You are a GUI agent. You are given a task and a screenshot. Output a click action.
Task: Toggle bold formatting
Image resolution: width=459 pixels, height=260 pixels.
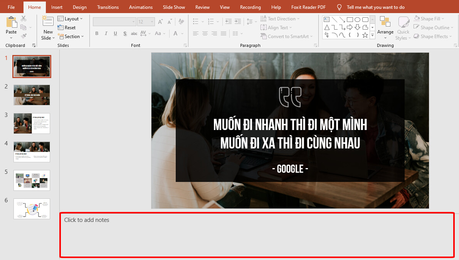coord(97,33)
